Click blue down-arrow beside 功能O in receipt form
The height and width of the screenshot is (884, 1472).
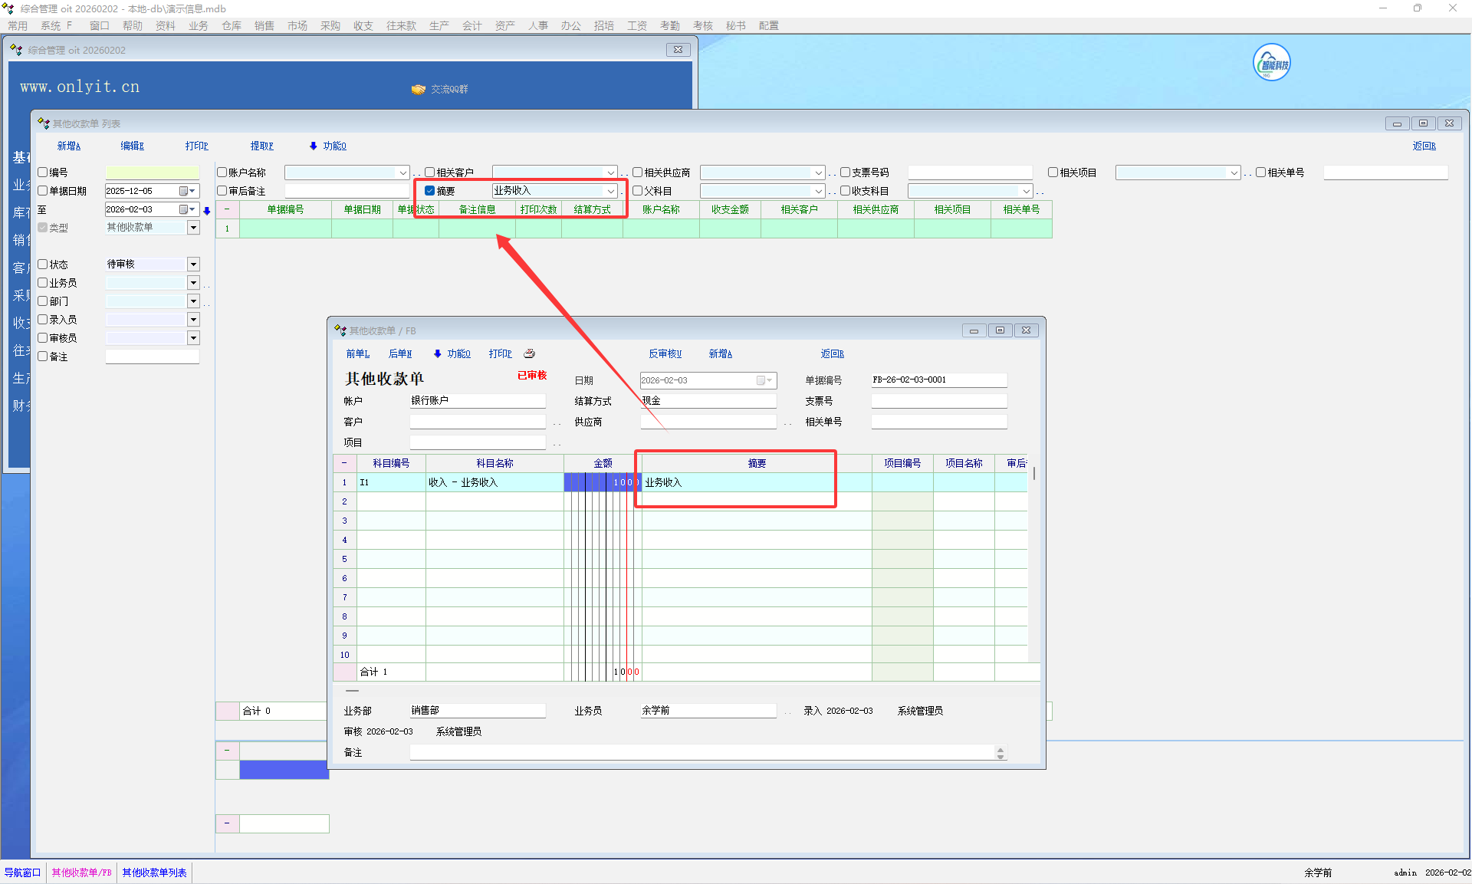pos(438,353)
